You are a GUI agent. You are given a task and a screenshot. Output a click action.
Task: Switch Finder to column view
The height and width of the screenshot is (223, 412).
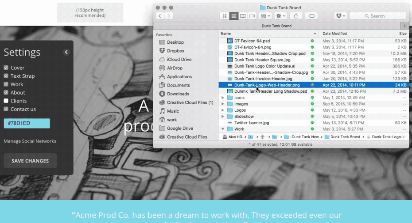pos(243,16)
